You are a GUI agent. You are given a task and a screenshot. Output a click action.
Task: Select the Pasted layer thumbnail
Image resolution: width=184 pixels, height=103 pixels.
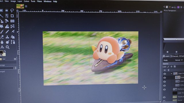pyautogui.click(x=177, y=77)
